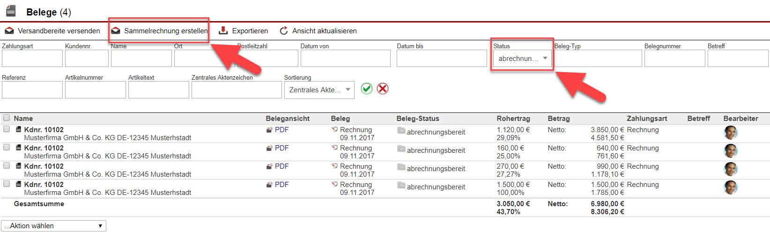Focus the Datum von field

(346, 59)
